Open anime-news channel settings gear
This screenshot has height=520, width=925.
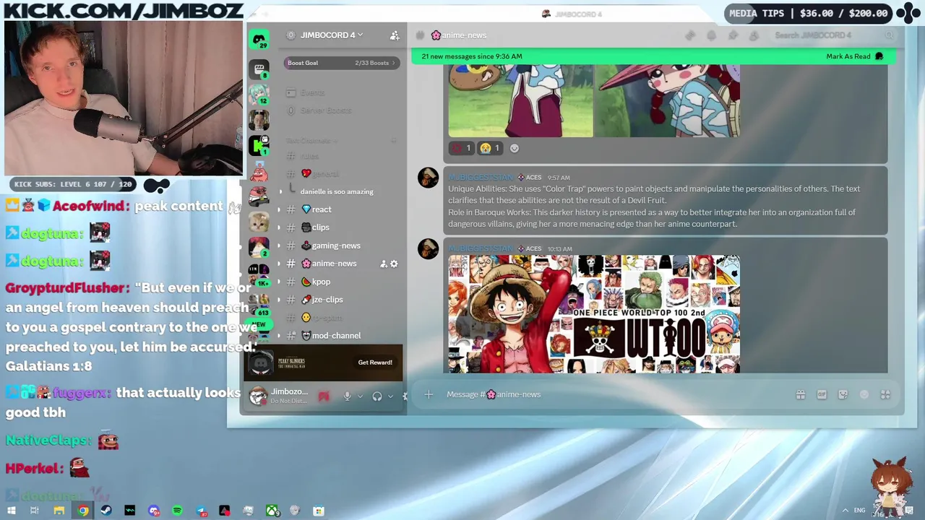[394, 264]
